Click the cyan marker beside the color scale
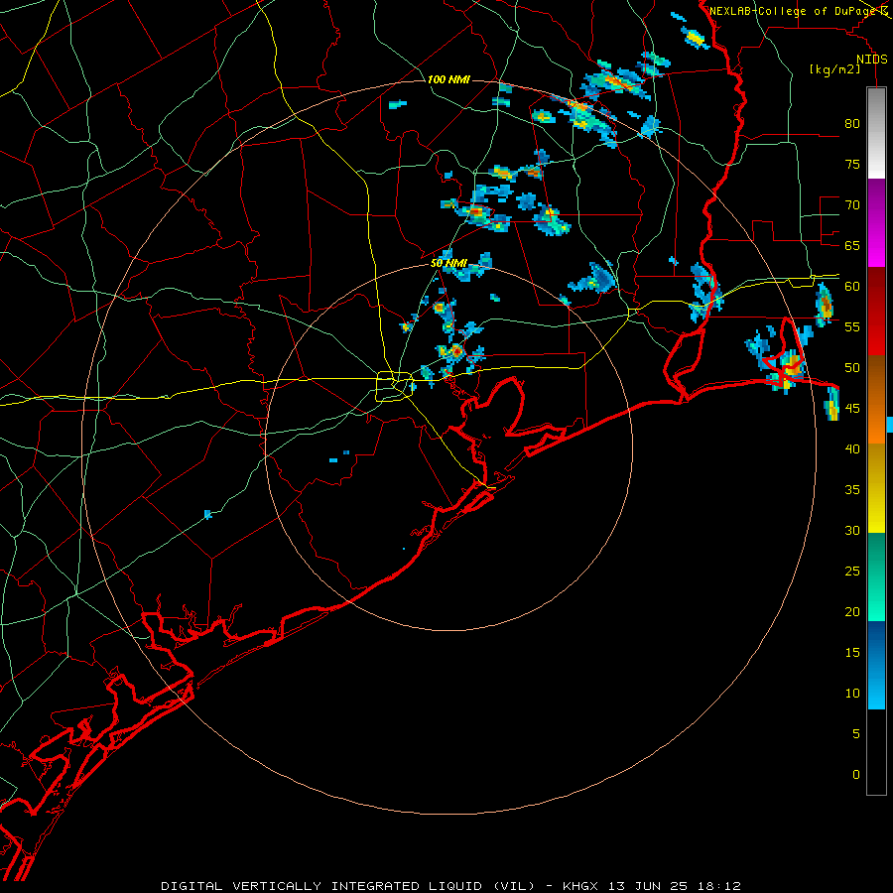Image resolution: width=893 pixels, height=893 pixels. pos(890,425)
